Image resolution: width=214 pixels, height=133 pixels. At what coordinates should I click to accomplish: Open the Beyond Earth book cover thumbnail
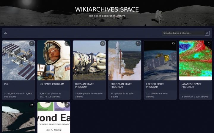click(54, 118)
